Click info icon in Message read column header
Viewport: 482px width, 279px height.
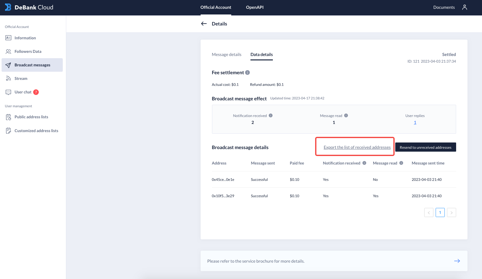tap(401, 163)
